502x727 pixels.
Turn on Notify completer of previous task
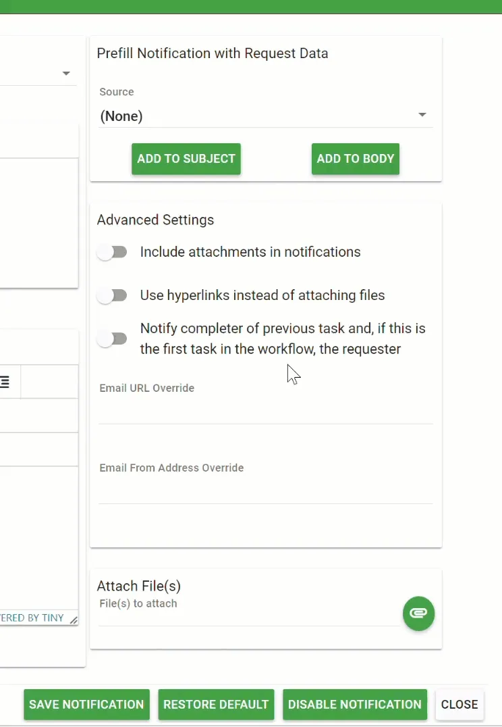[112, 339]
